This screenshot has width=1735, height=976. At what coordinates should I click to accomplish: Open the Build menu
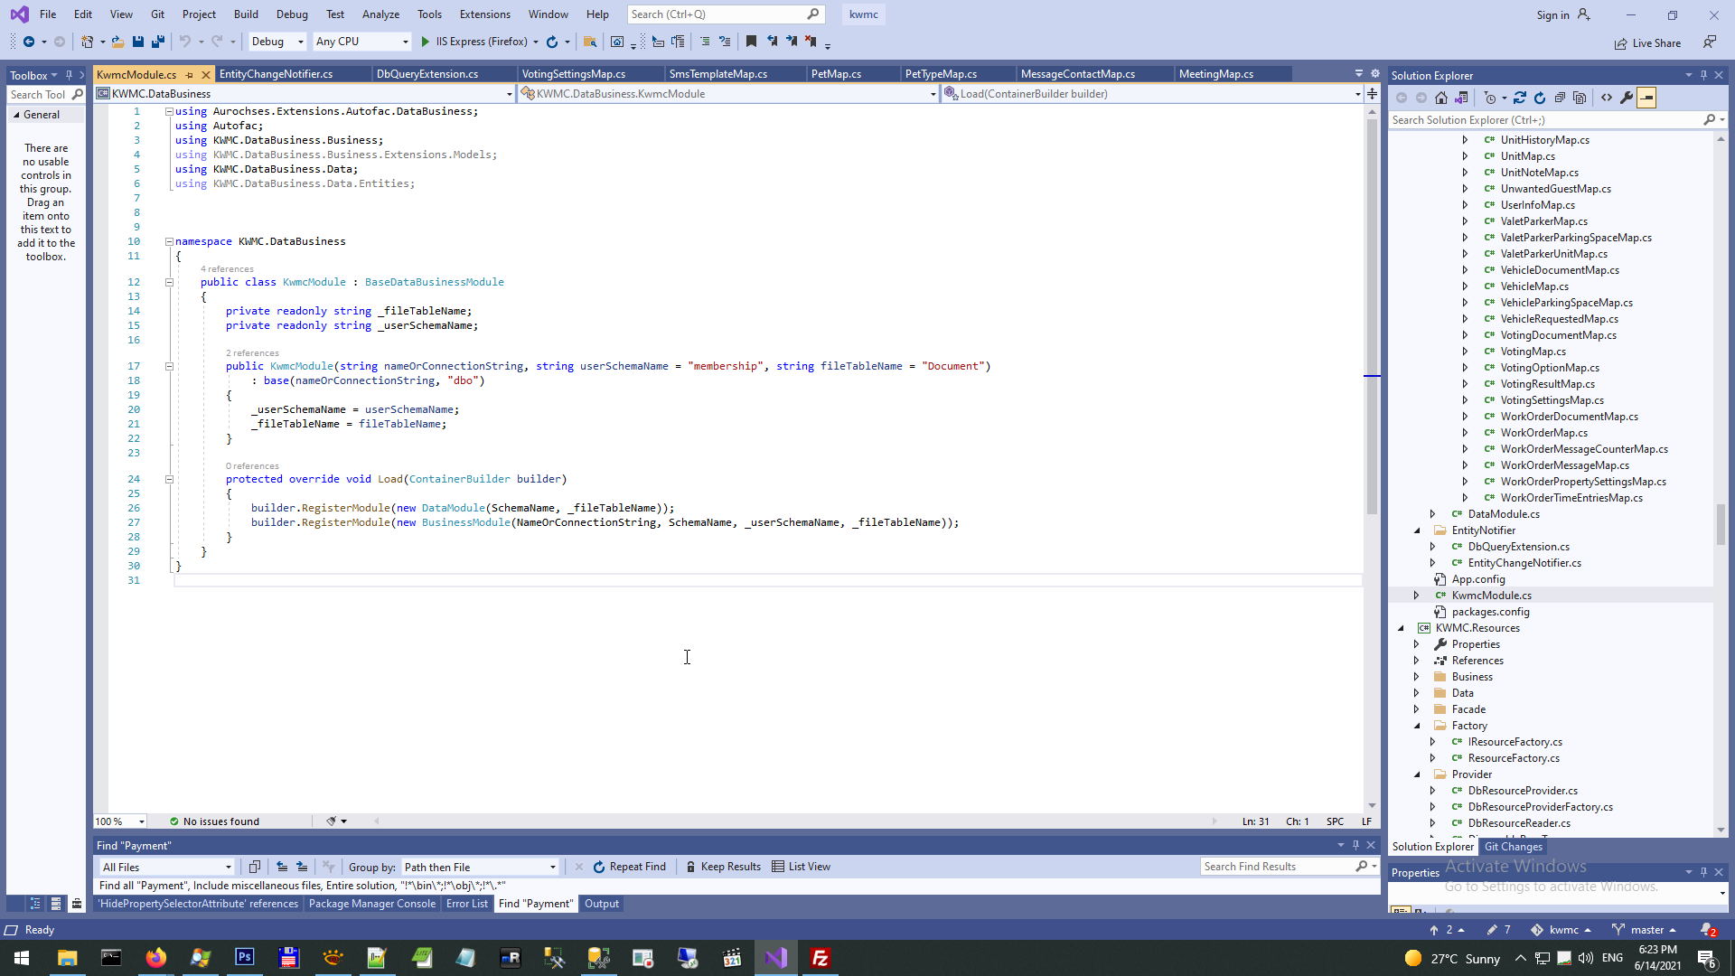click(245, 14)
